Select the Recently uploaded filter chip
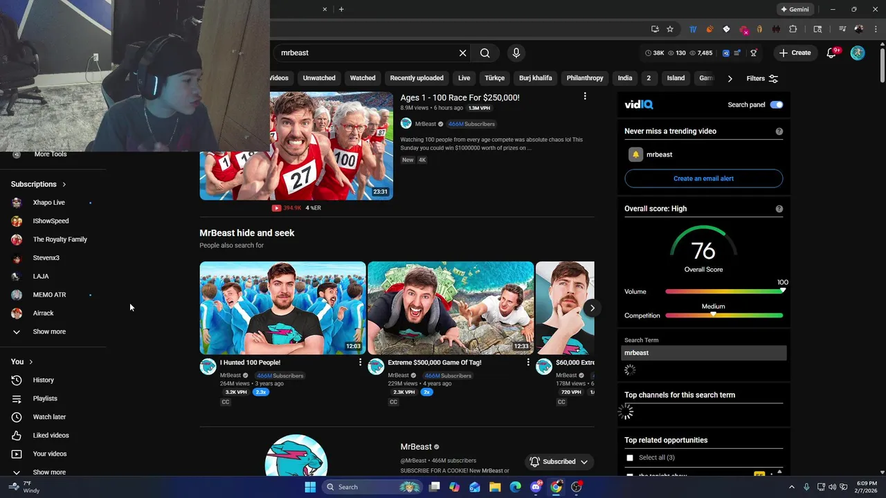Viewport: 886px width, 498px height. coord(417,78)
